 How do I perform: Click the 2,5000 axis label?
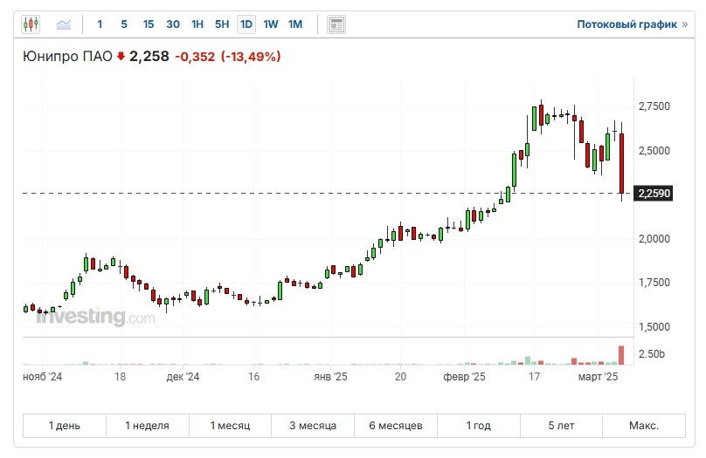click(654, 151)
